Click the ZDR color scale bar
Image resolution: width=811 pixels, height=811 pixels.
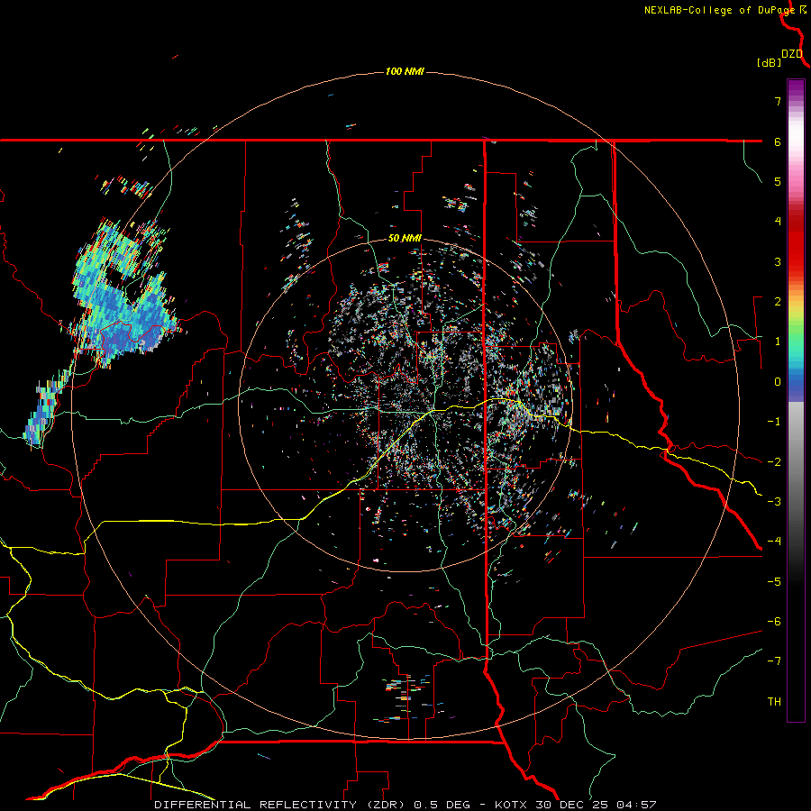[796, 400]
